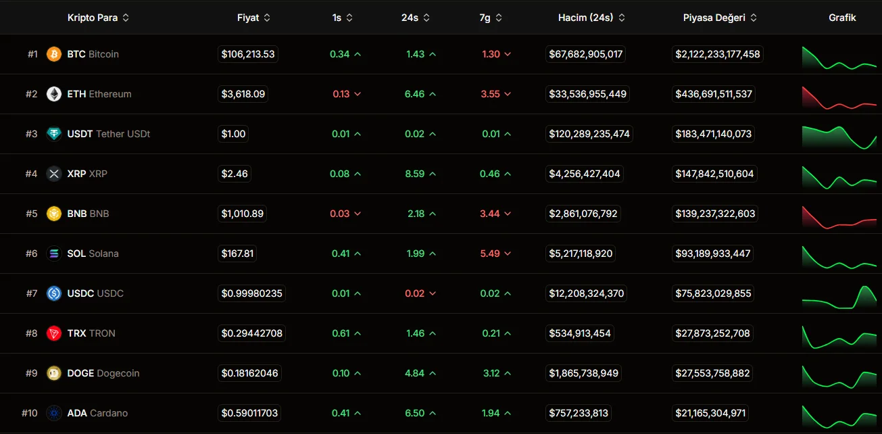Click the Cardano logo icon
Image resolution: width=882 pixels, height=434 pixels.
(54, 413)
